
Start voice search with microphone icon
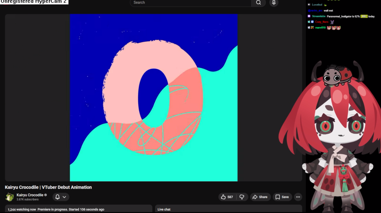tap(274, 3)
